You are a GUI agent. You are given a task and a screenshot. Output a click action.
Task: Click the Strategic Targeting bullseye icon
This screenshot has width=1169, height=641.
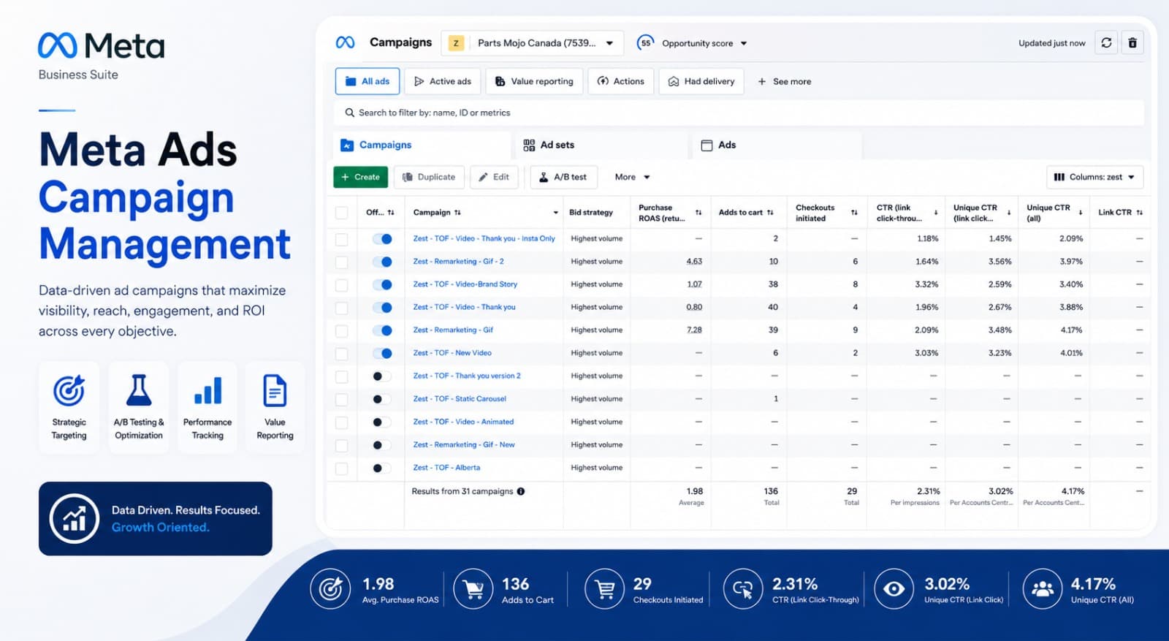pos(69,390)
